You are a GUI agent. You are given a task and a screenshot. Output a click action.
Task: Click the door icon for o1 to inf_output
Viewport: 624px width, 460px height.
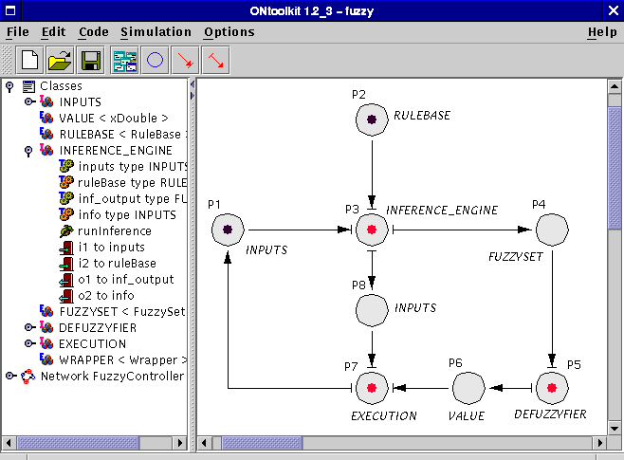[66, 280]
